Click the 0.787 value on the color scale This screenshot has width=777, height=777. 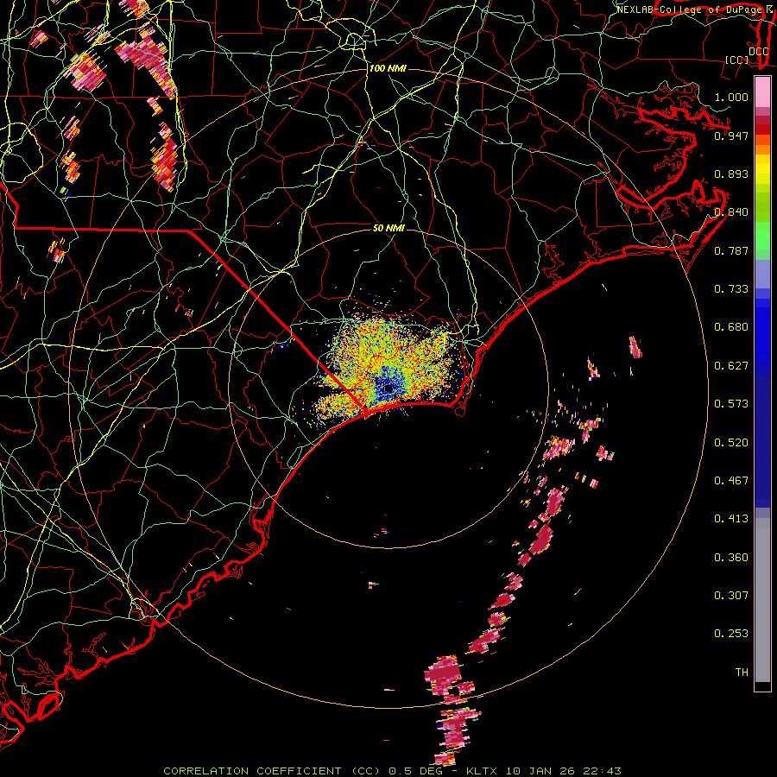731,250
